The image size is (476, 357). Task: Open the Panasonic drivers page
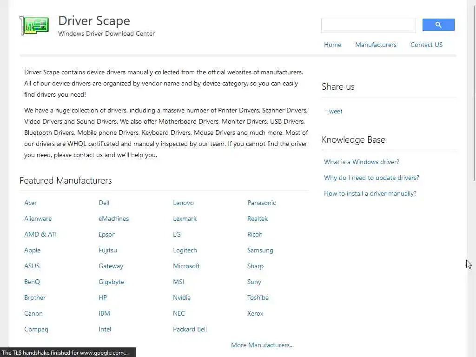[x=261, y=203]
